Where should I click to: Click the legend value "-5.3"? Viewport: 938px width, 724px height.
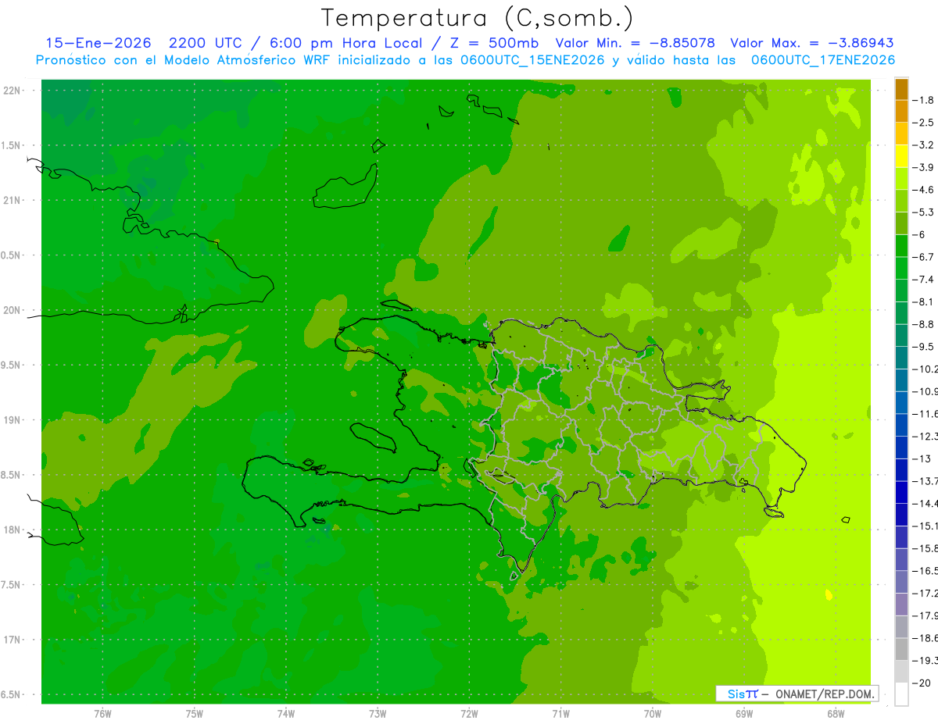tap(923, 212)
